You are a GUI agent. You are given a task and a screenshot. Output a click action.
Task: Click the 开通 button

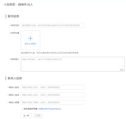tap(38, 116)
